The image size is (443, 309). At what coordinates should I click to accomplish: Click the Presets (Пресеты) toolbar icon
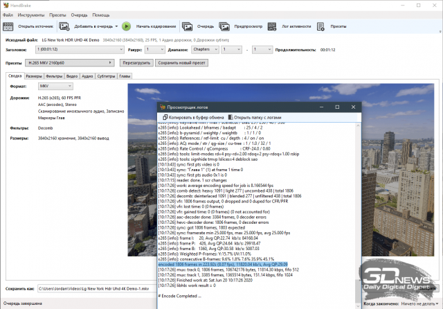pyautogui.click(x=321, y=26)
